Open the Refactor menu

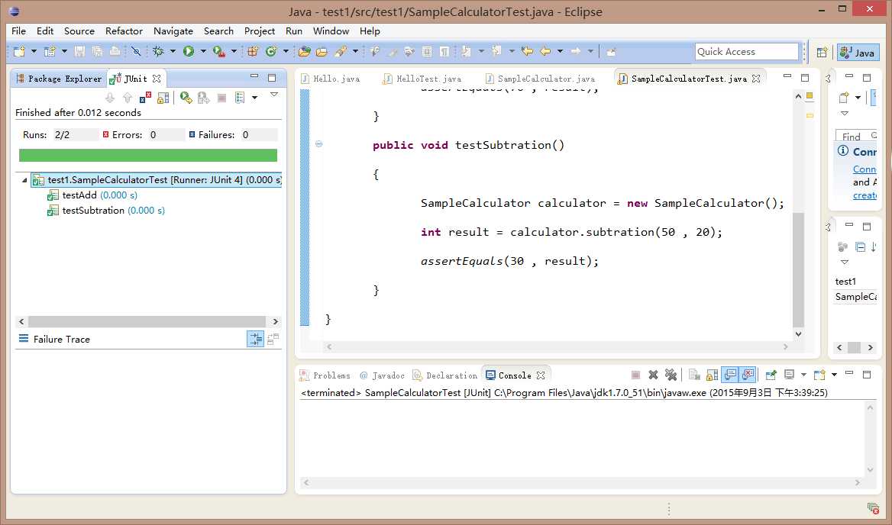[x=124, y=31]
